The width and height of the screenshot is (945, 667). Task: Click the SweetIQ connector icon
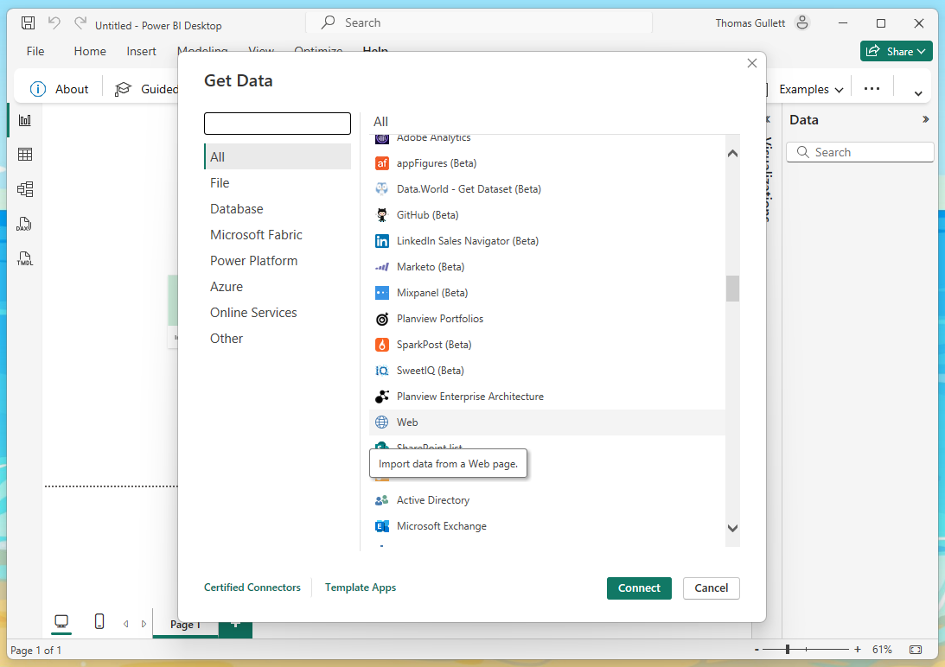[382, 371]
